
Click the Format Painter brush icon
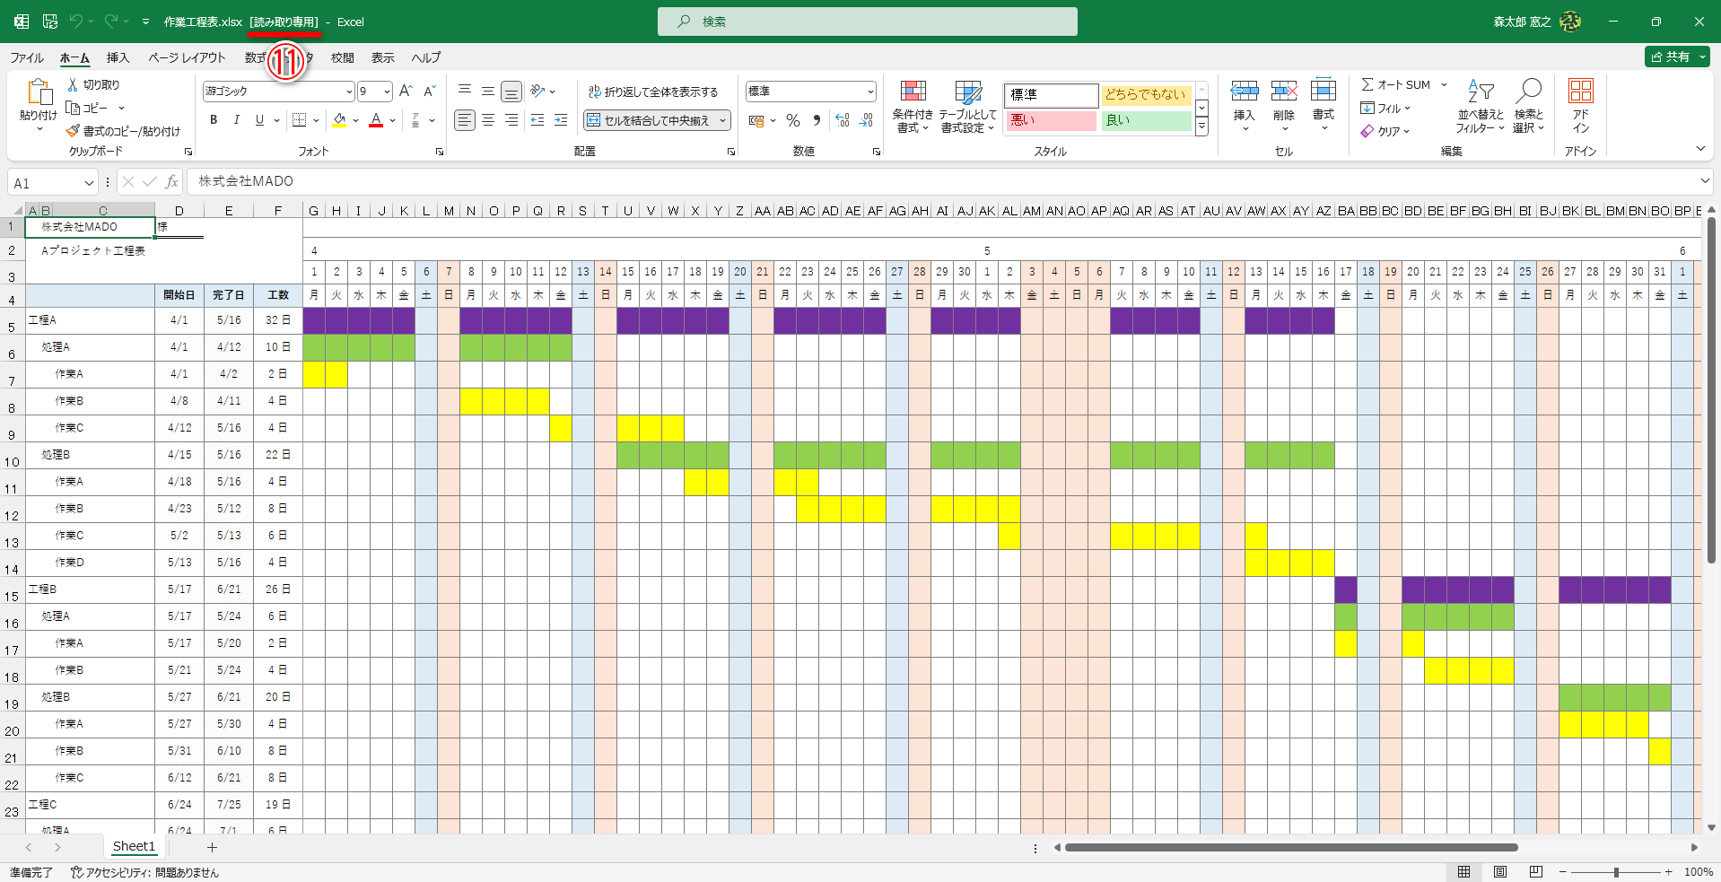[x=73, y=131]
